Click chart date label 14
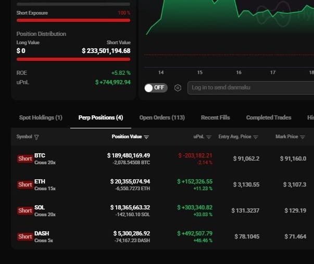This screenshot has height=264, width=314. [161, 73]
